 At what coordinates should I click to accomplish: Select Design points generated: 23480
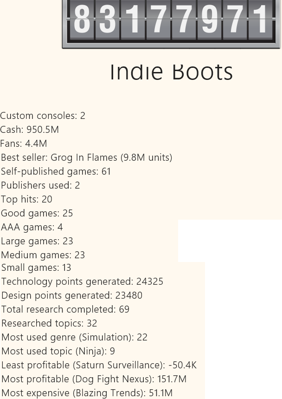(72, 296)
